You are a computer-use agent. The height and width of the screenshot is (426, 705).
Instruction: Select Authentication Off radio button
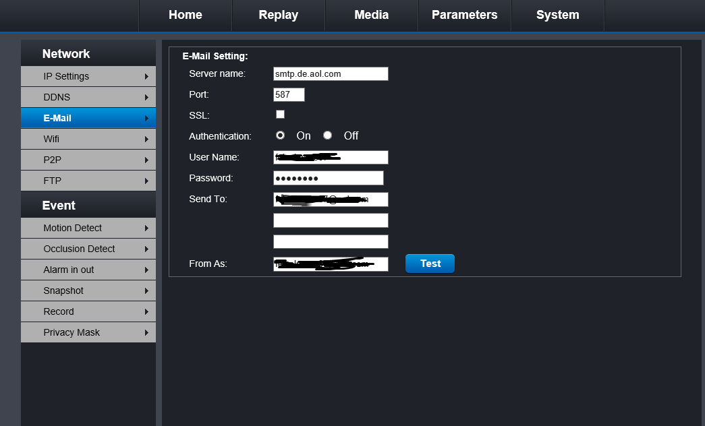pyautogui.click(x=328, y=135)
